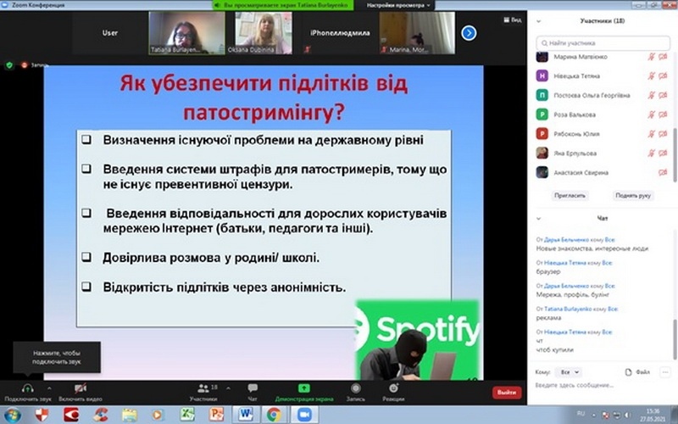Start recording with the Запись icon
This screenshot has height=424, width=678.
coord(356,388)
